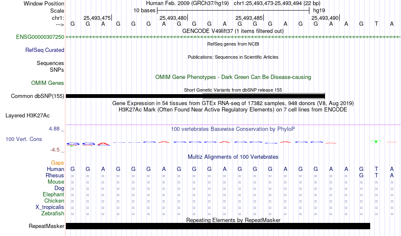Select the Chicken species label
Image resolution: width=401 pixels, height=236 pixels.
(54, 201)
